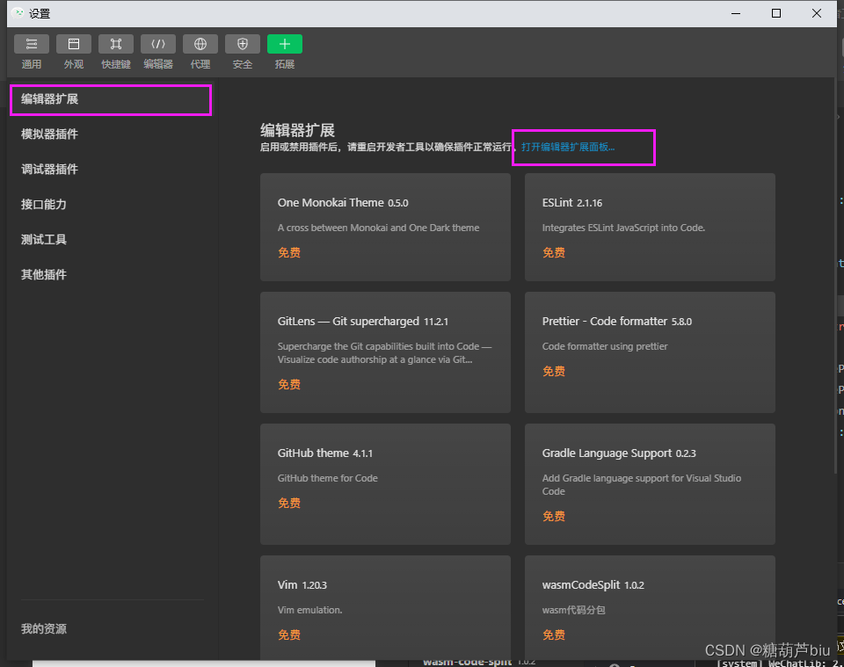Open the Gradle Language Support card
Viewport: 844px width, 667px height.
tap(650, 484)
